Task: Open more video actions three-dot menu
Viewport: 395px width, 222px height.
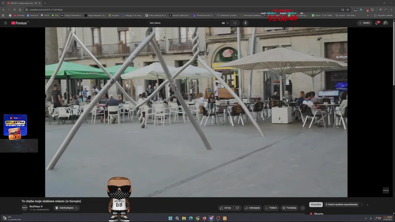Action: tap(303, 208)
